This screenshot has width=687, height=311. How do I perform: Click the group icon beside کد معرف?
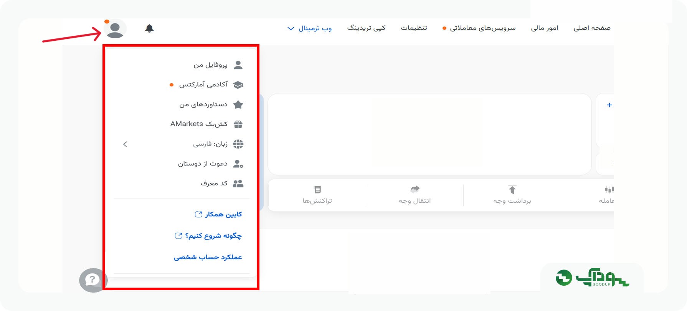[x=238, y=184]
